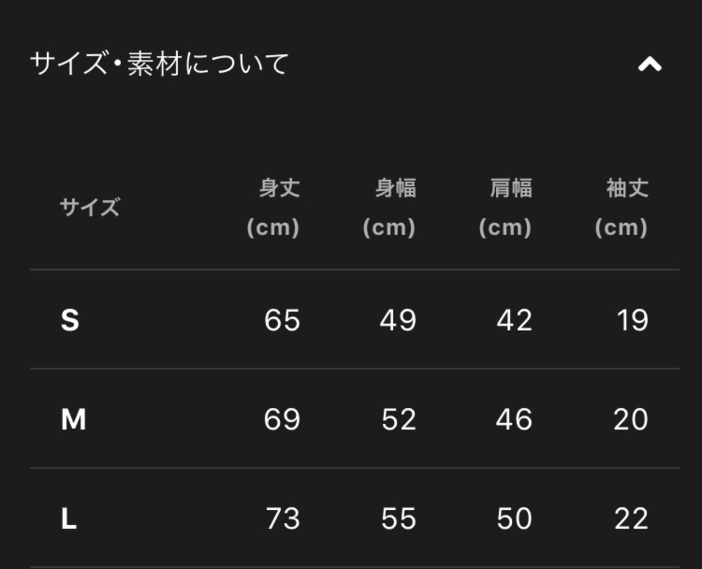Click the M size 袖丈 value 20
Screen dimensions: 702x569
click(631, 420)
